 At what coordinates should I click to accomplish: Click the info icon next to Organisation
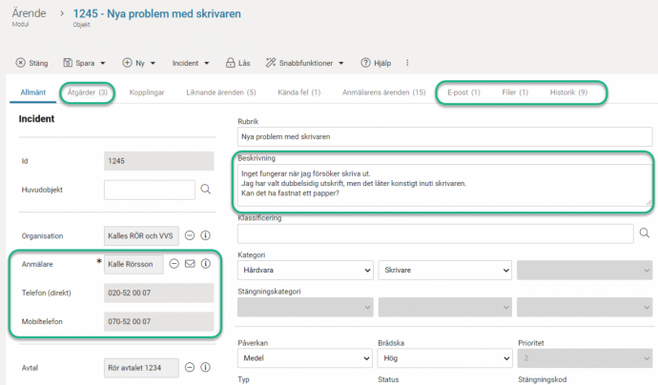click(x=205, y=235)
